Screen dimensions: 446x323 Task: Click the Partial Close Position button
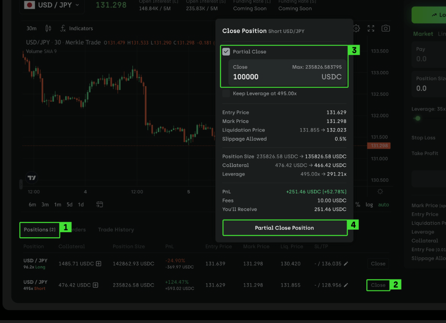pos(284,228)
